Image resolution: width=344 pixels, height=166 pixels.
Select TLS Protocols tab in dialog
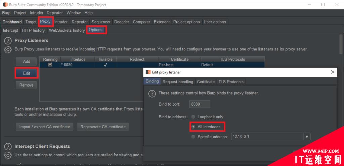(x=231, y=81)
